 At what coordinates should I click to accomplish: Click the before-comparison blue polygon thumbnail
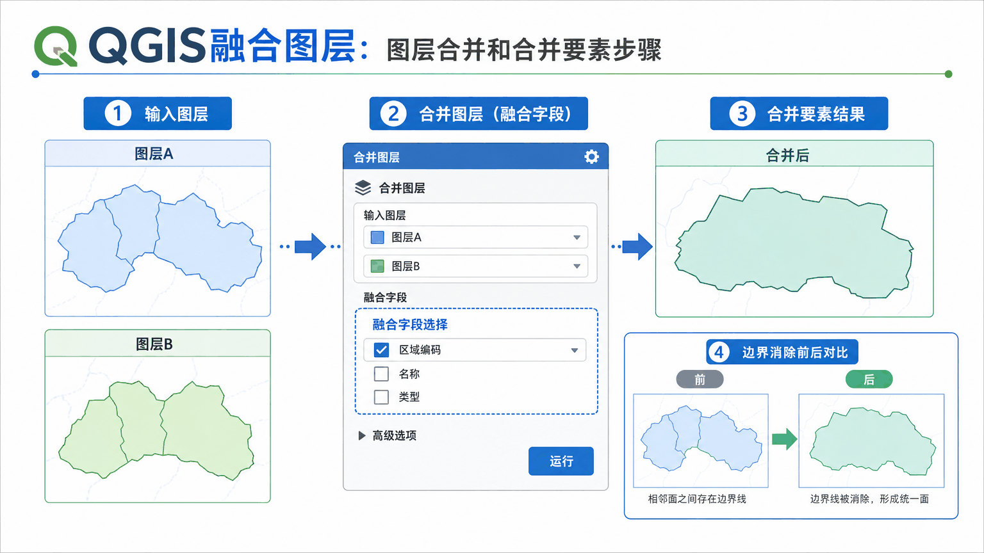[x=701, y=440]
